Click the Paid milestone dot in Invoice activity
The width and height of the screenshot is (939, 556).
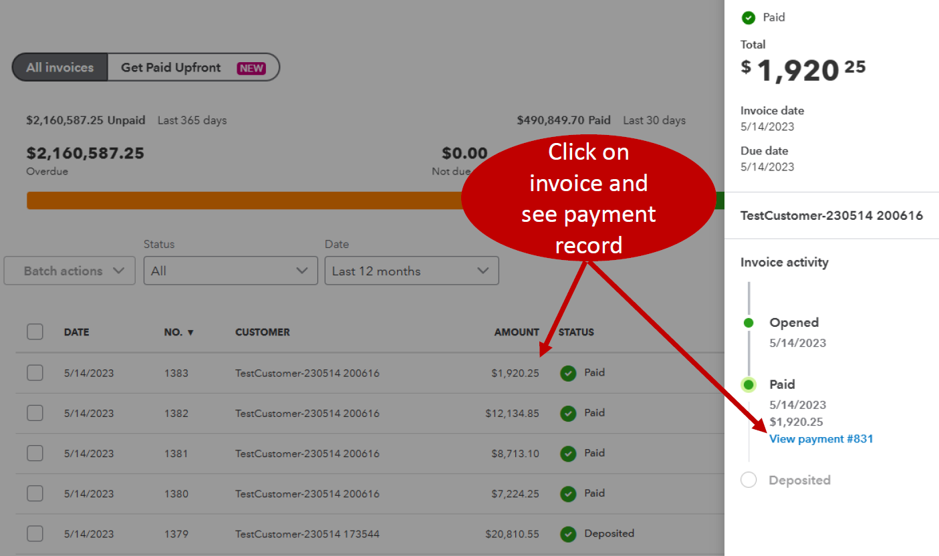pyautogui.click(x=749, y=384)
